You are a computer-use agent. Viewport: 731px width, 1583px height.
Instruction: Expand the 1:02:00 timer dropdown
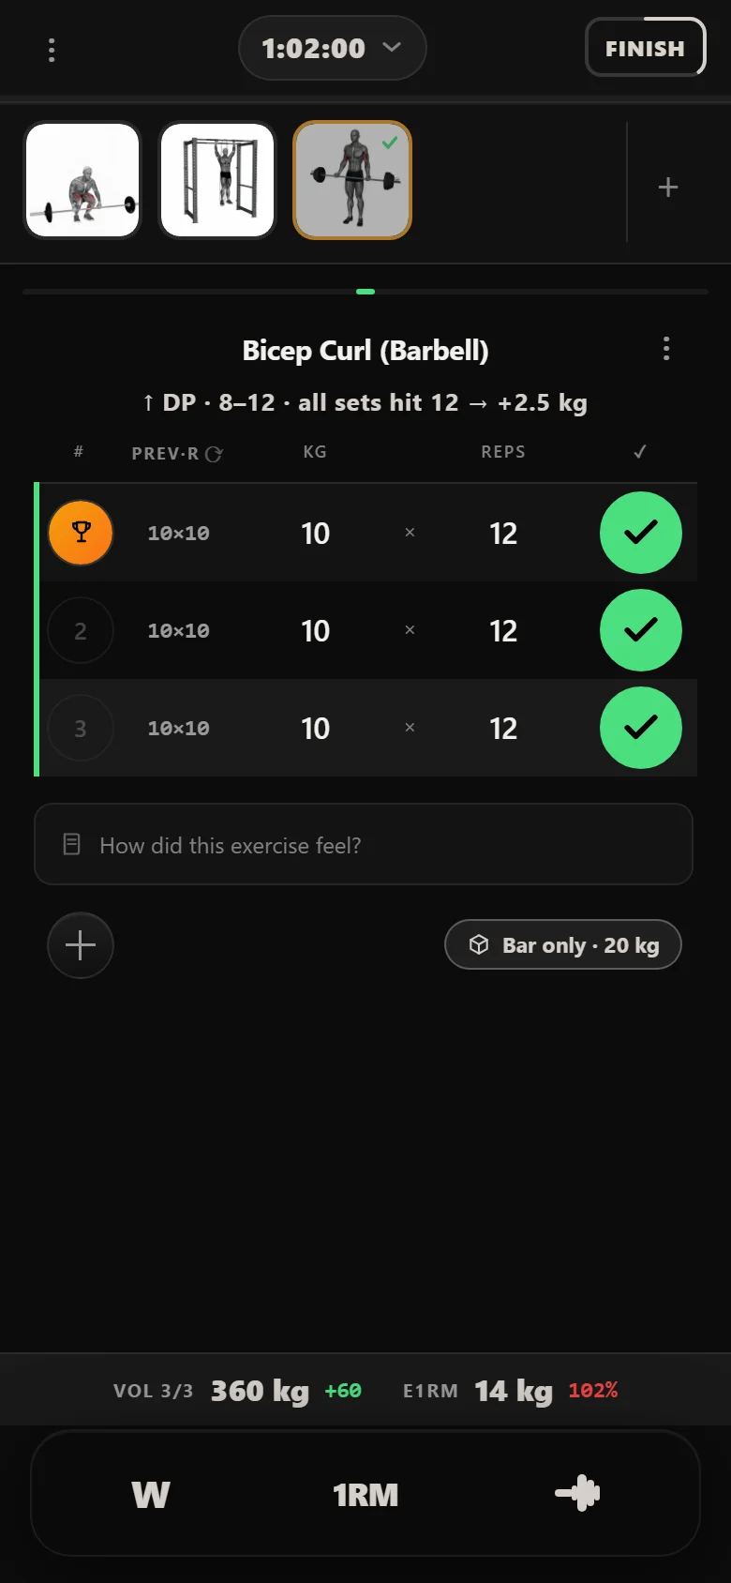point(333,48)
